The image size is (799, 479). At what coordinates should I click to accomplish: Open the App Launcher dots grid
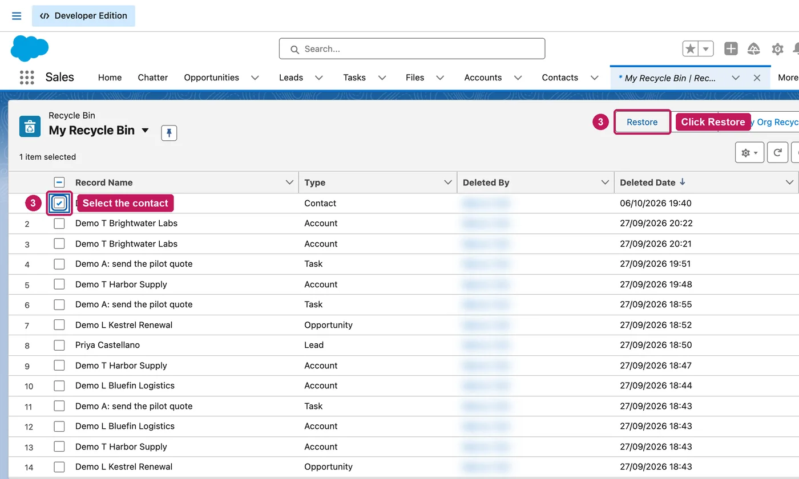[27, 78]
